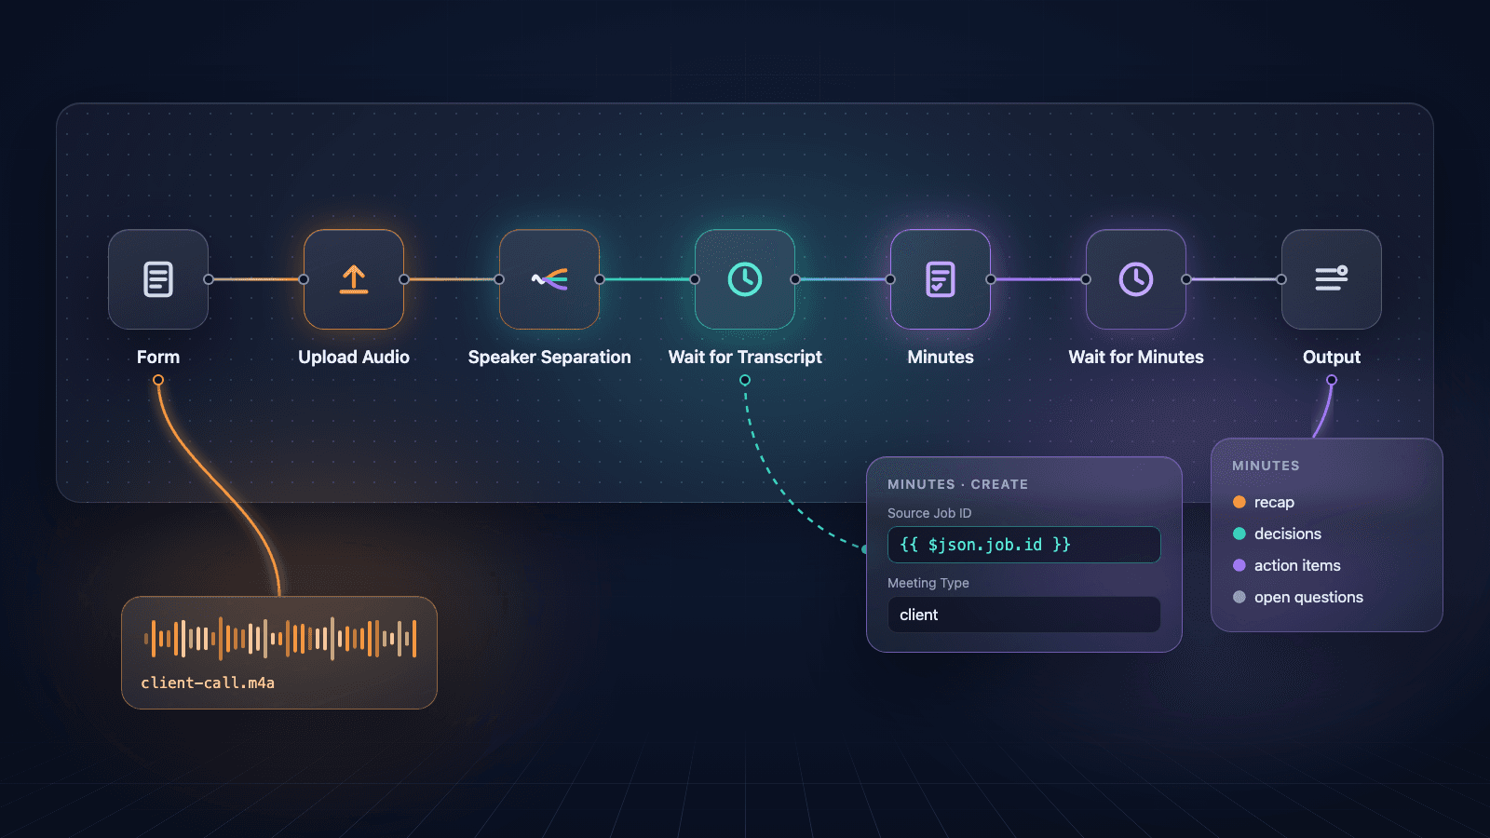Screen dimensions: 1490x838
Task: Click the Output node icon
Action: coord(1332,279)
